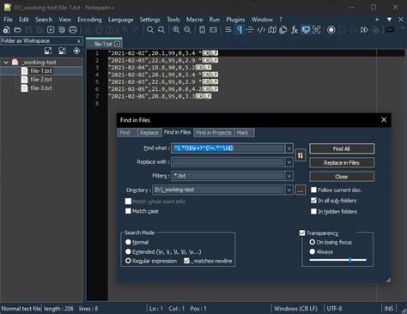The width and height of the screenshot is (407, 314).
Task: Start macro recording with the record icon
Action: pyautogui.click(x=331, y=30)
